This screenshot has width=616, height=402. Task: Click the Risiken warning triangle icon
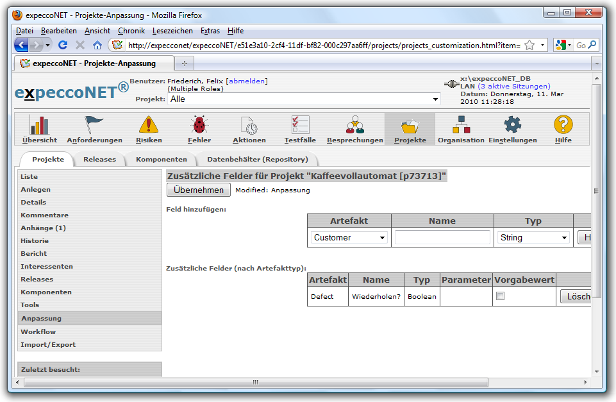[x=149, y=125]
